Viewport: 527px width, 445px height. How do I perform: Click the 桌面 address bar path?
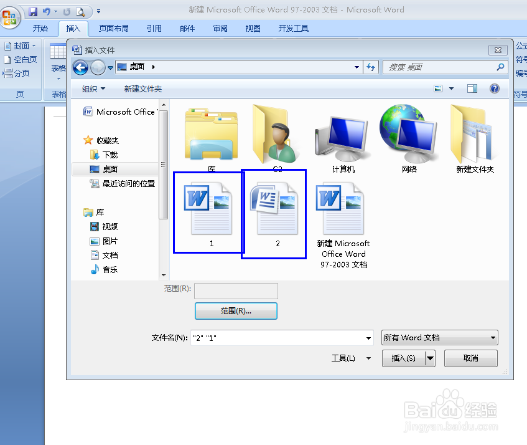[137, 67]
